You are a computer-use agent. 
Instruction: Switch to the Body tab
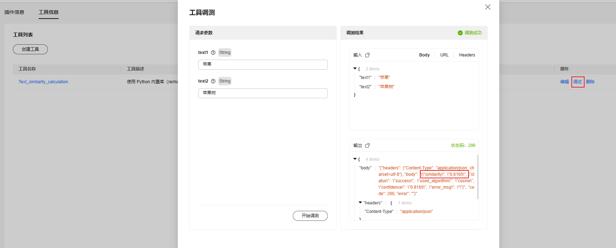[424, 55]
